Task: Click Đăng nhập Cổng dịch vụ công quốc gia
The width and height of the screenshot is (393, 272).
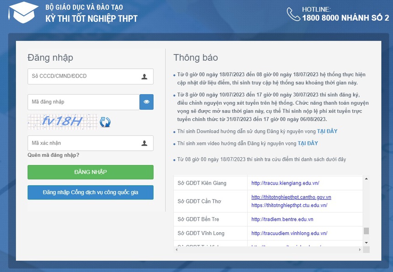Action: [90, 192]
